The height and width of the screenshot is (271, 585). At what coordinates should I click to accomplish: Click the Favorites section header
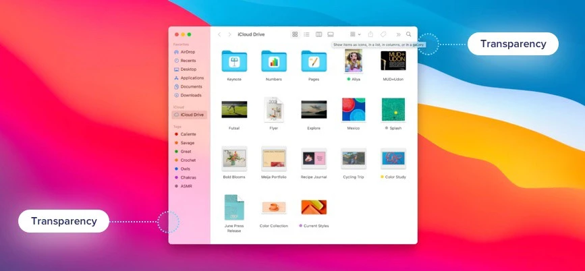click(x=181, y=44)
